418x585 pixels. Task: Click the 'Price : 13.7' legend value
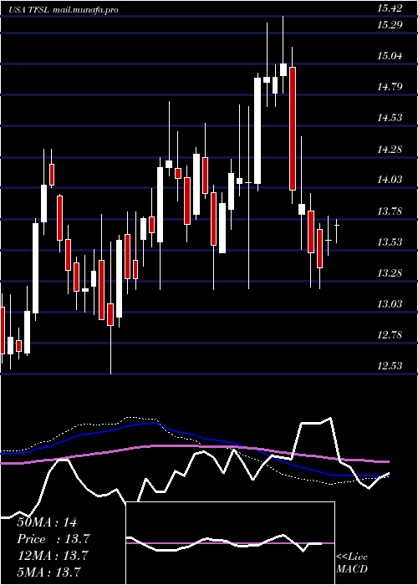pyautogui.click(x=54, y=539)
